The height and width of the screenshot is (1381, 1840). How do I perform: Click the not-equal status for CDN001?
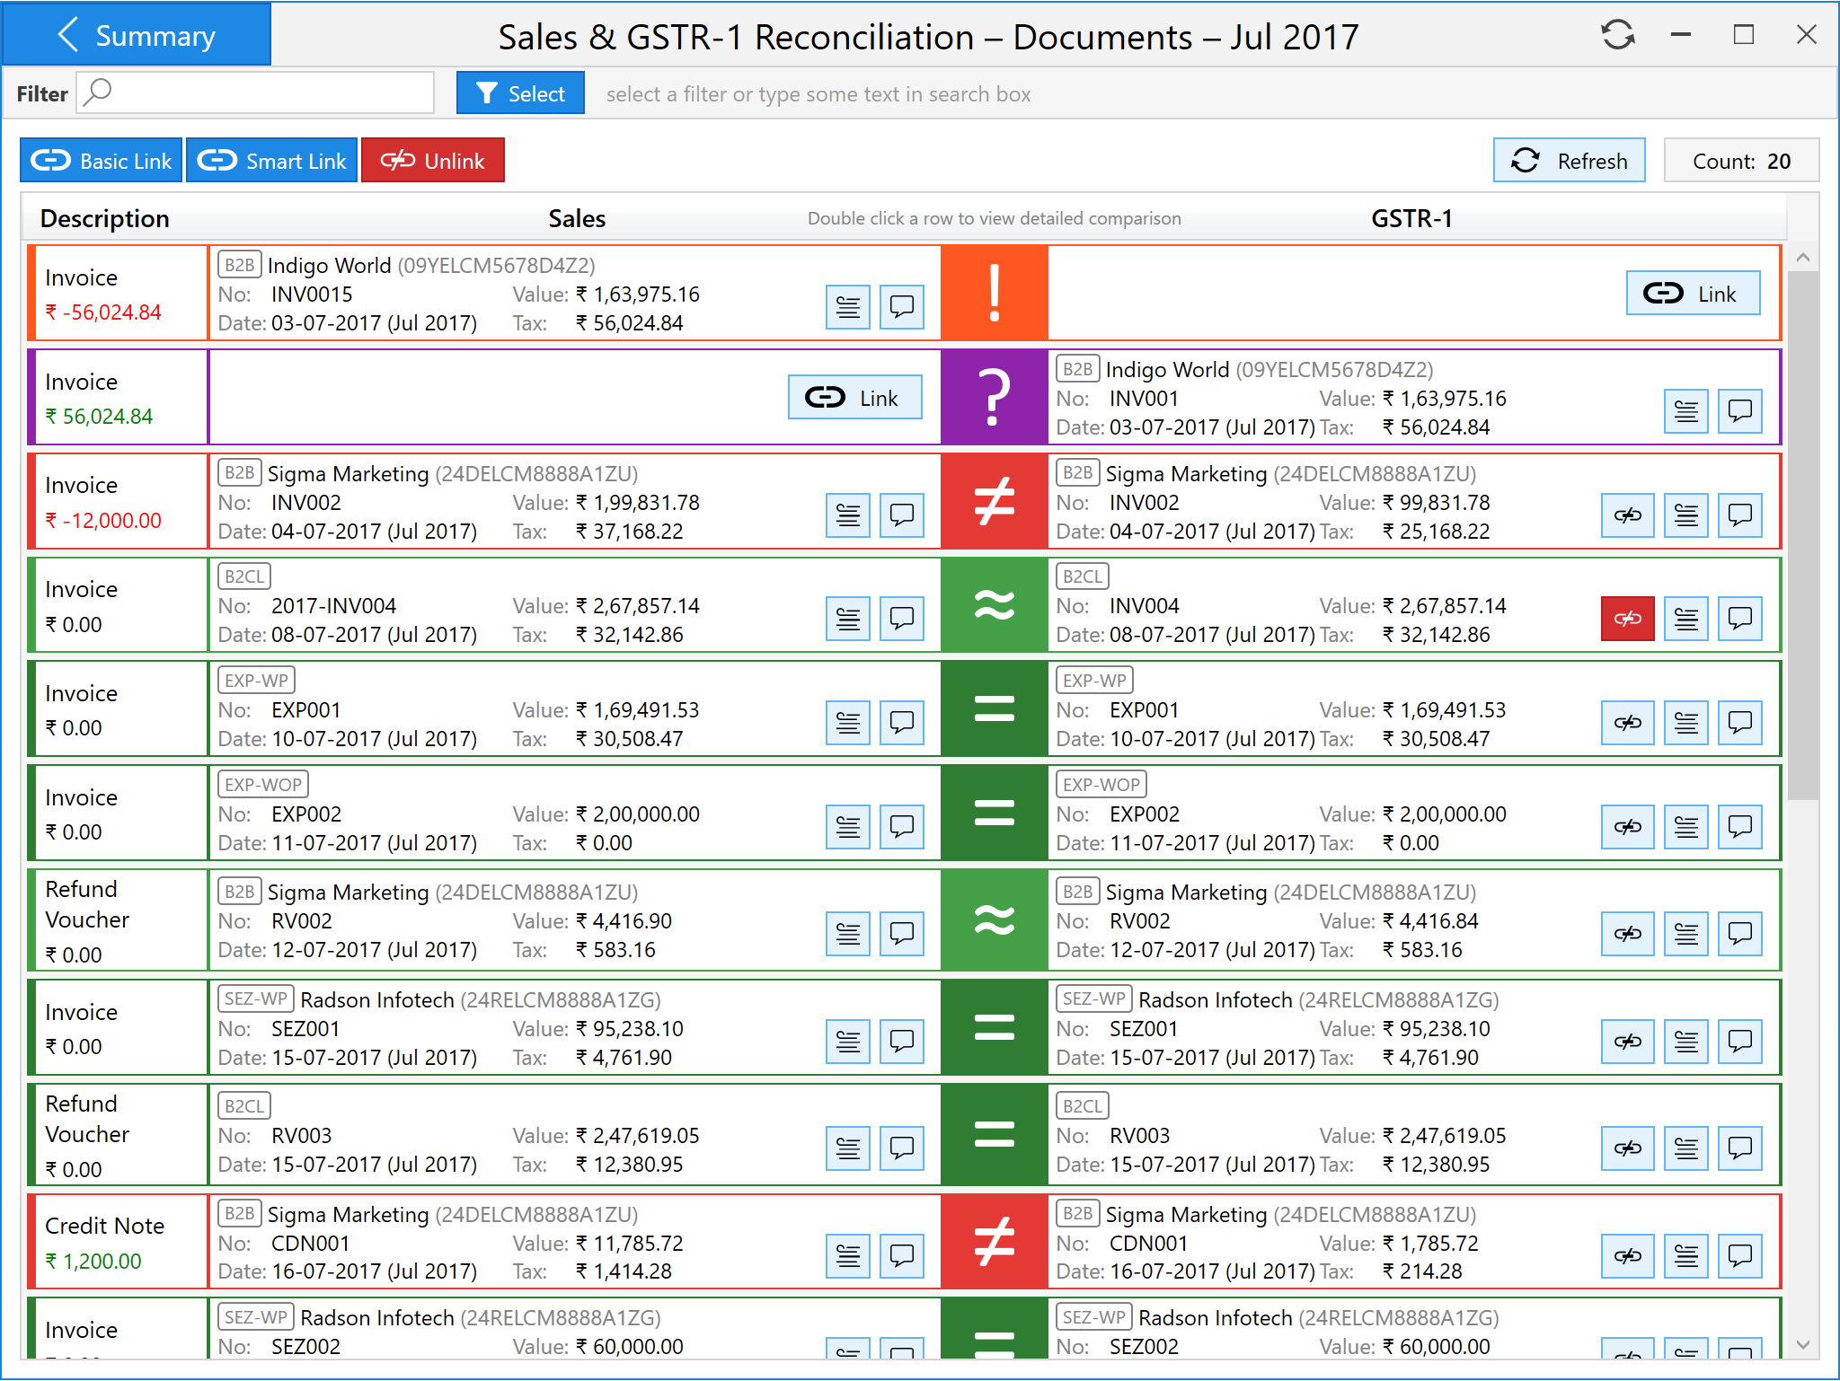pos(994,1242)
